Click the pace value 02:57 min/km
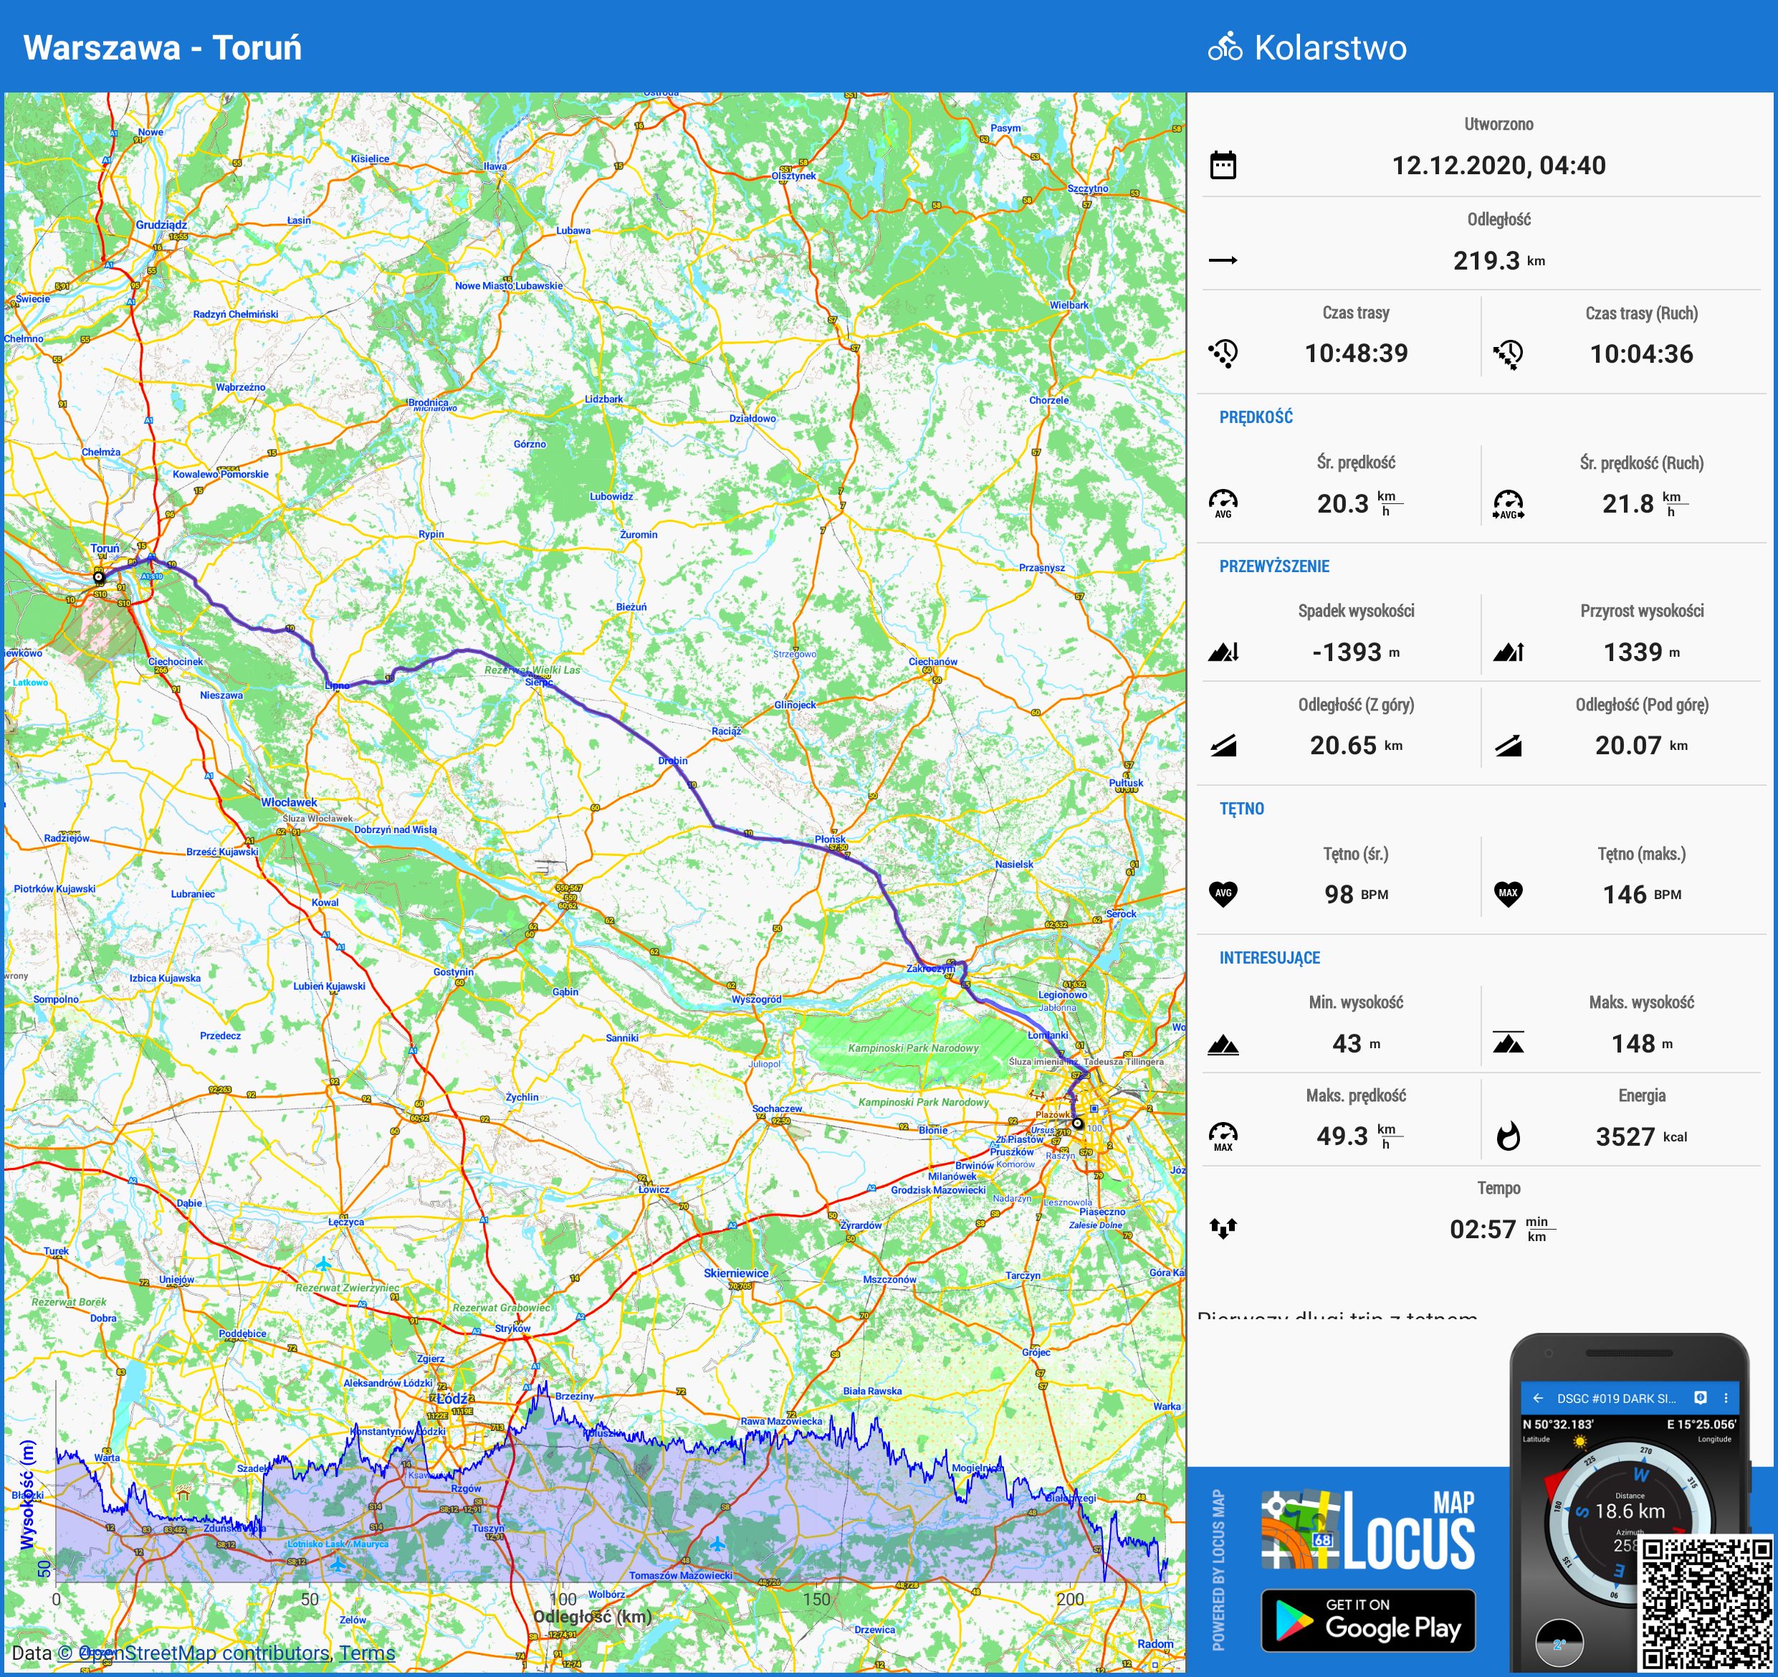 point(1501,1229)
